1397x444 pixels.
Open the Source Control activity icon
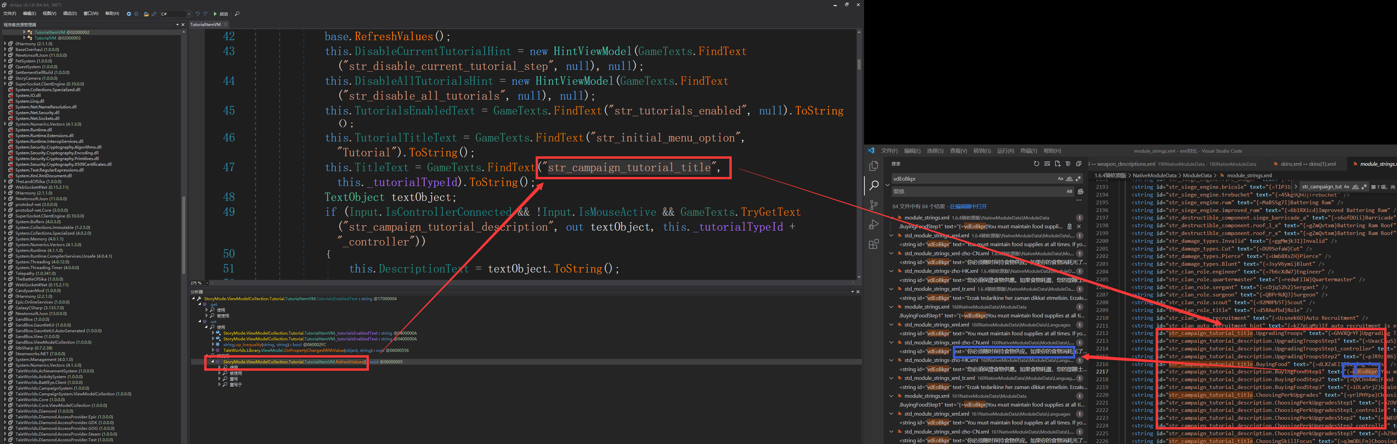[x=873, y=205]
